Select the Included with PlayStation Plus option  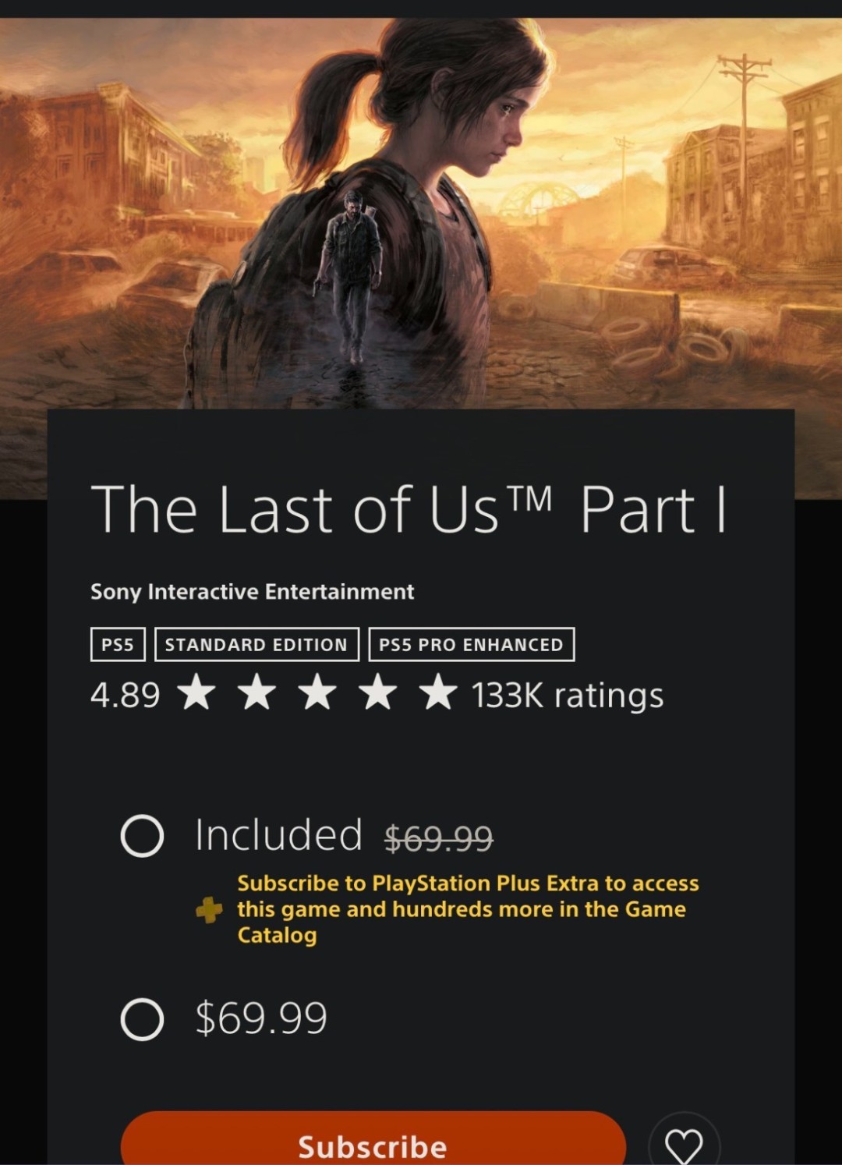pos(143,836)
